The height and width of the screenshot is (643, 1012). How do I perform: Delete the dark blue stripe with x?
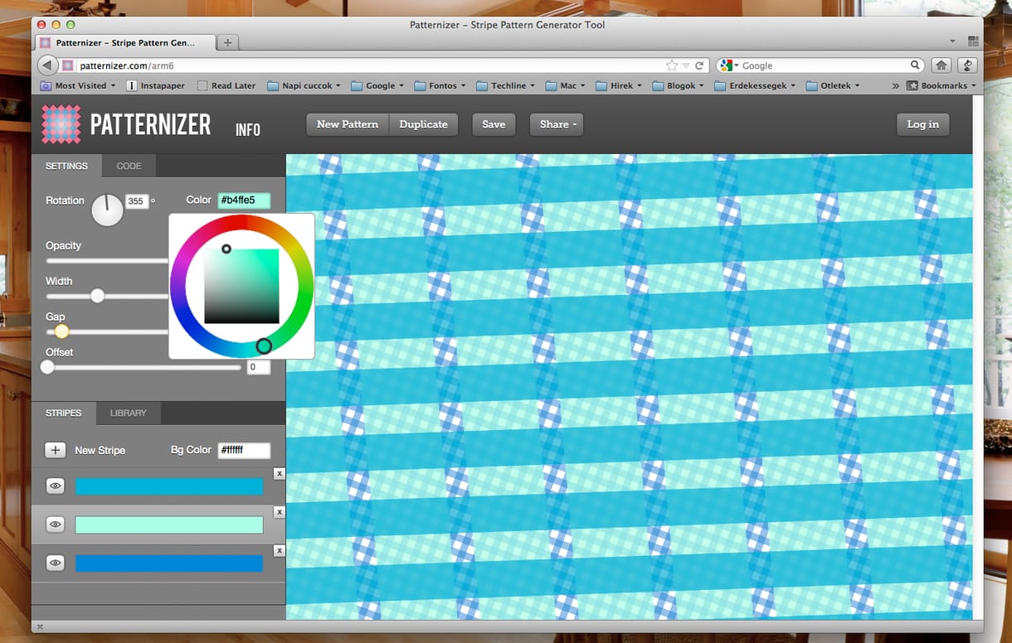280,551
